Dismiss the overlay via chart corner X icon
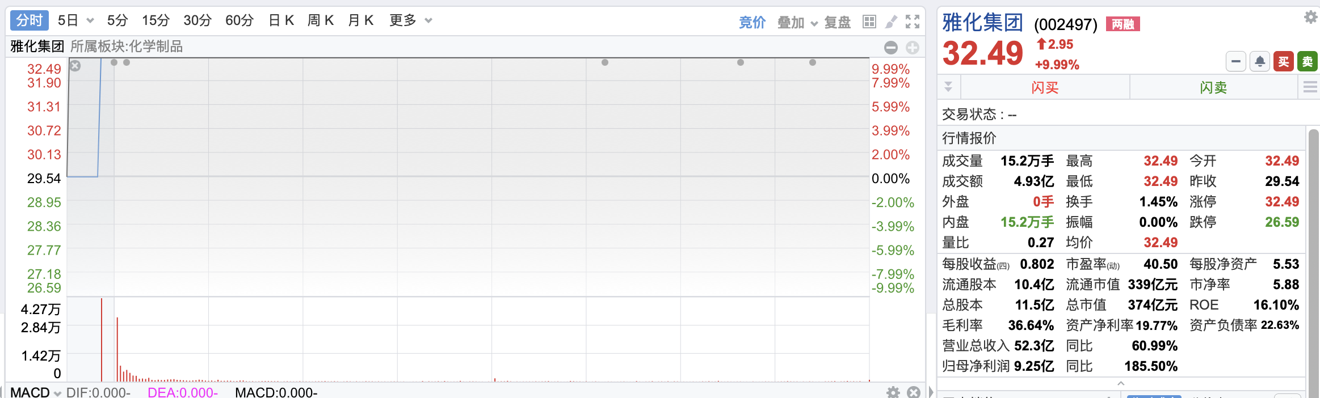Image resolution: width=1320 pixels, height=398 pixels. pyautogui.click(x=75, y=66)
